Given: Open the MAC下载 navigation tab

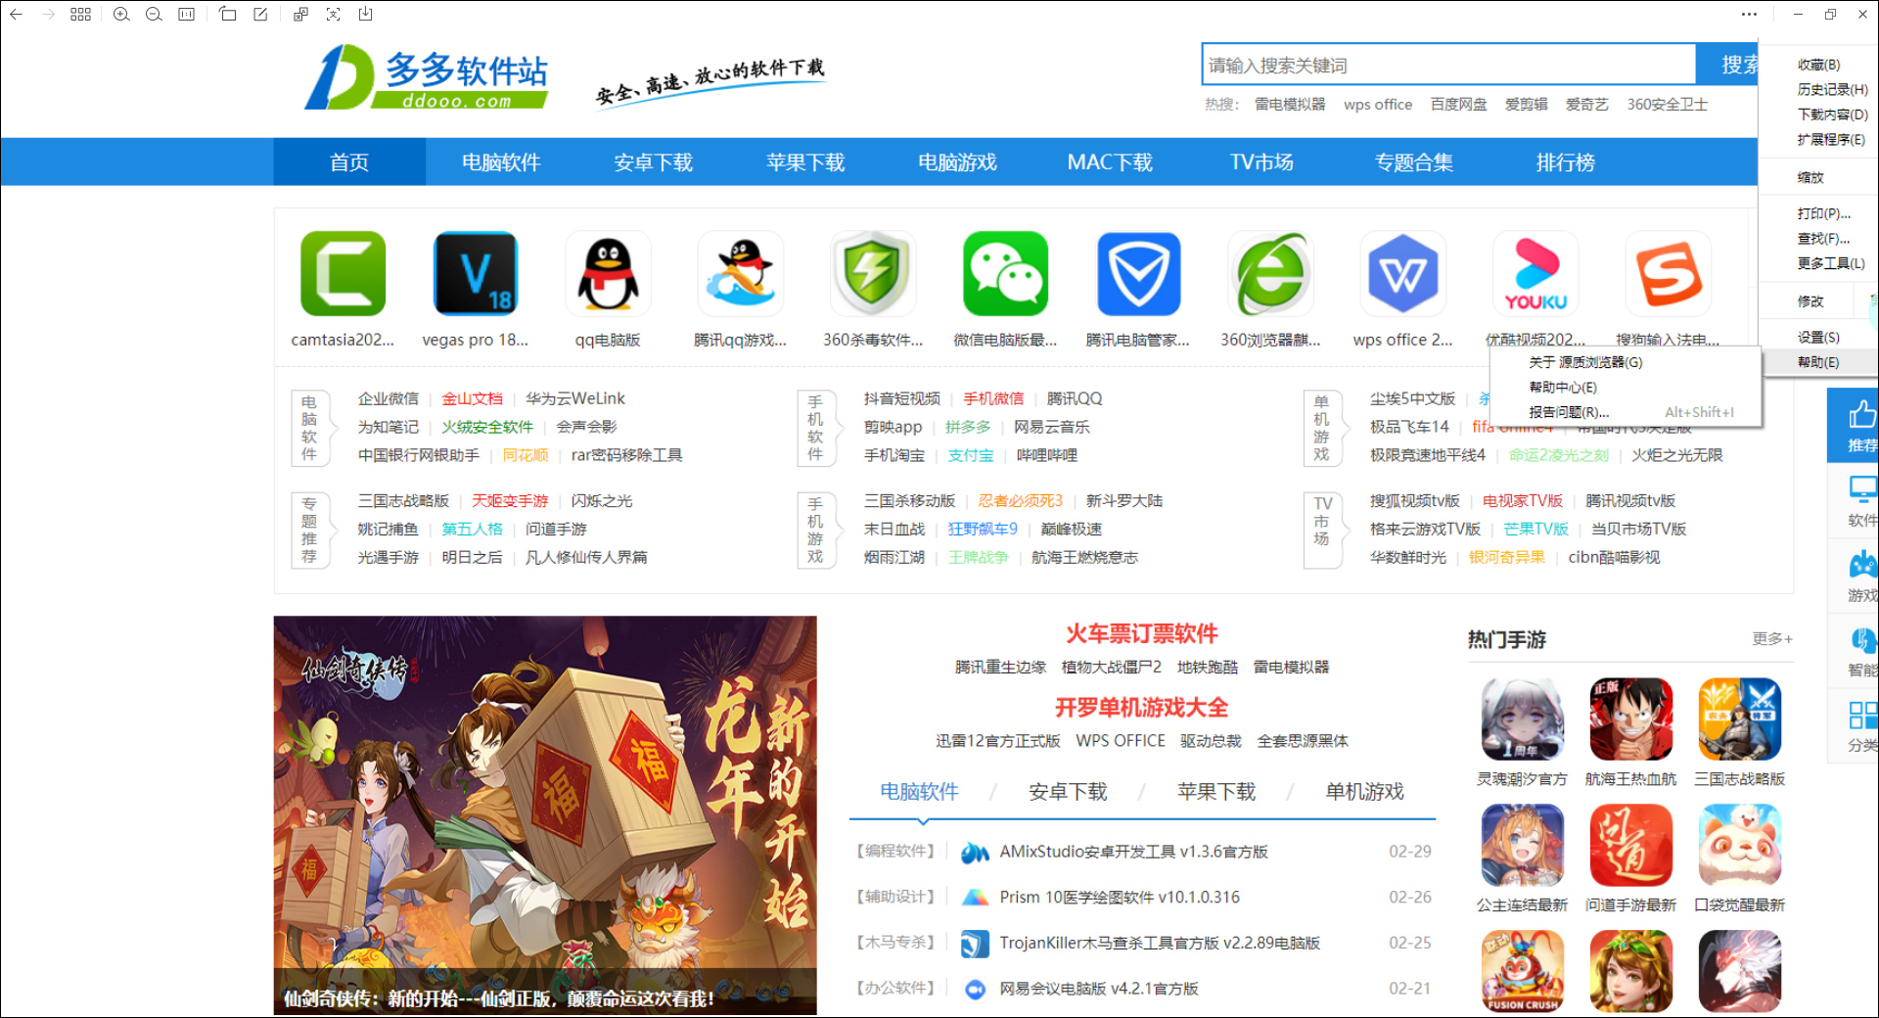Looking at the screenshot, I should 1110,162.
